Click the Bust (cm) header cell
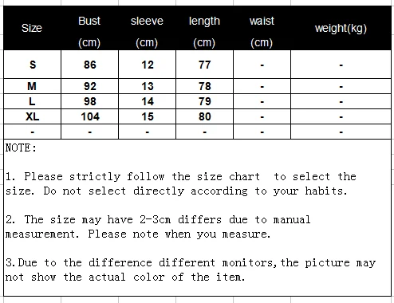The height and width of the screenshot is (303, 394). click(x=89, y=28)
